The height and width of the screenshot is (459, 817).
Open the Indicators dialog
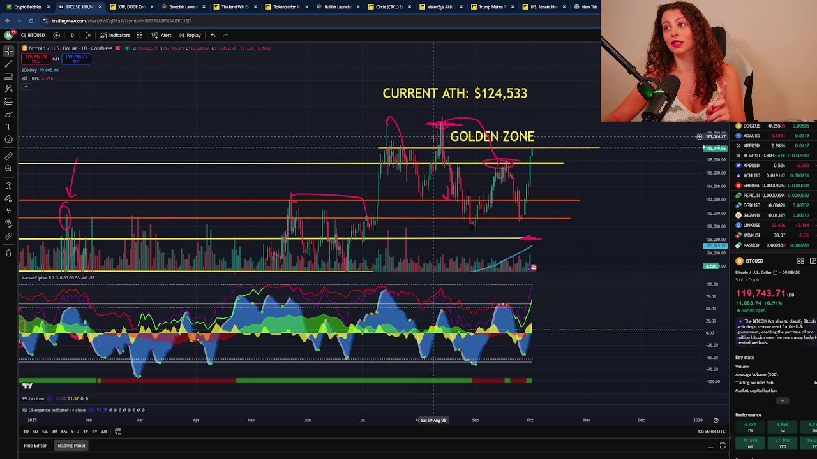pos(115,35)
